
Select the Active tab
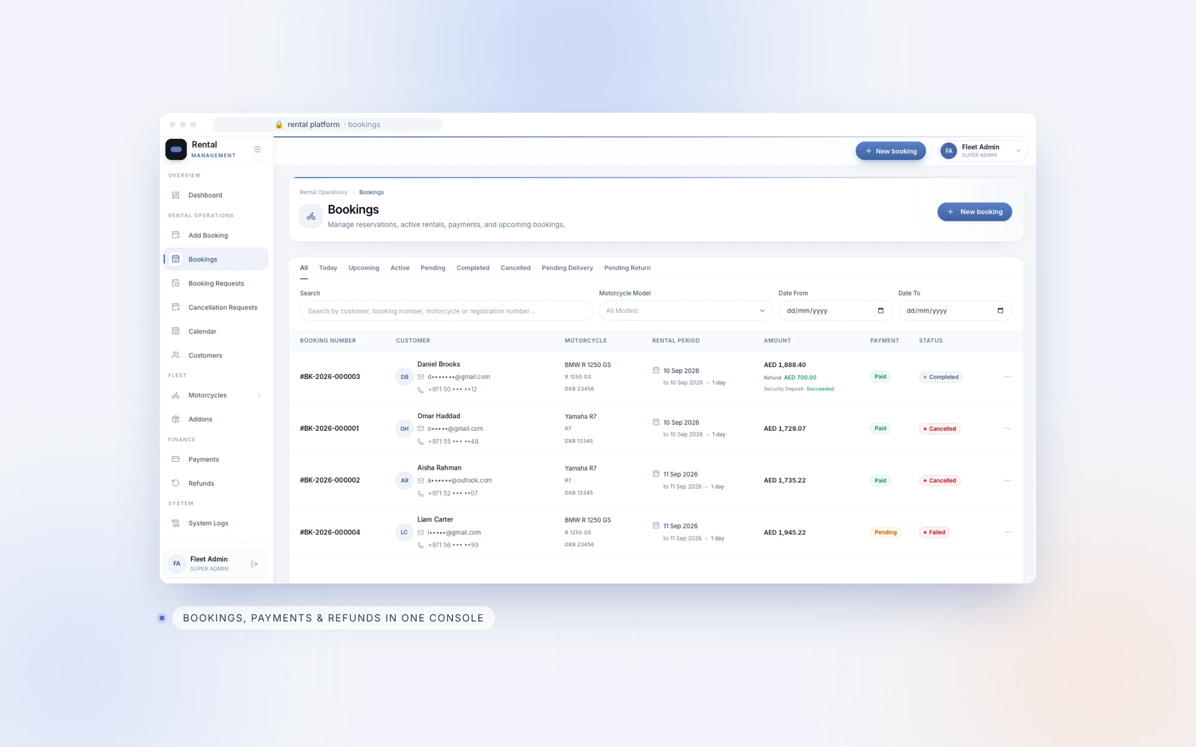tap(400, 268)
